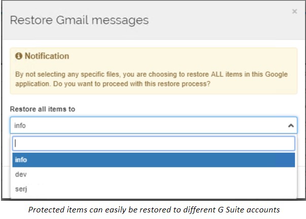Click the proceed with restore process question
Viewport: 306px width, 219px height.
(x=132, y=84)
